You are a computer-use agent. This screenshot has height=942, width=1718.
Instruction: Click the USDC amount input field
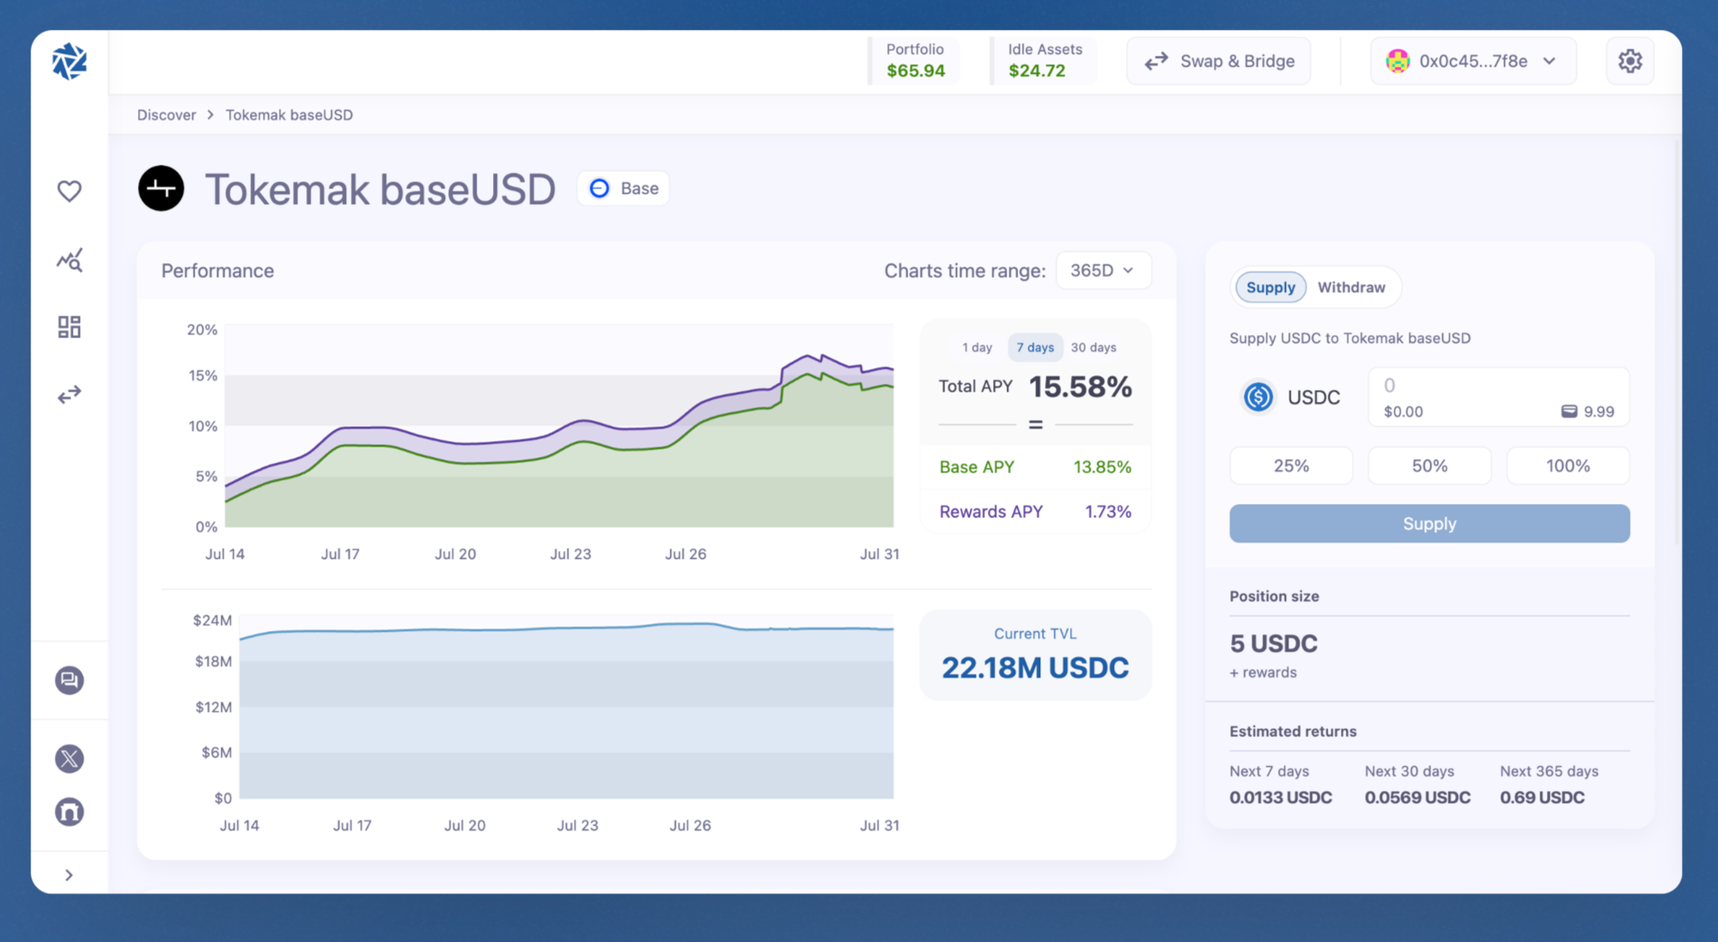(1498, 397)
